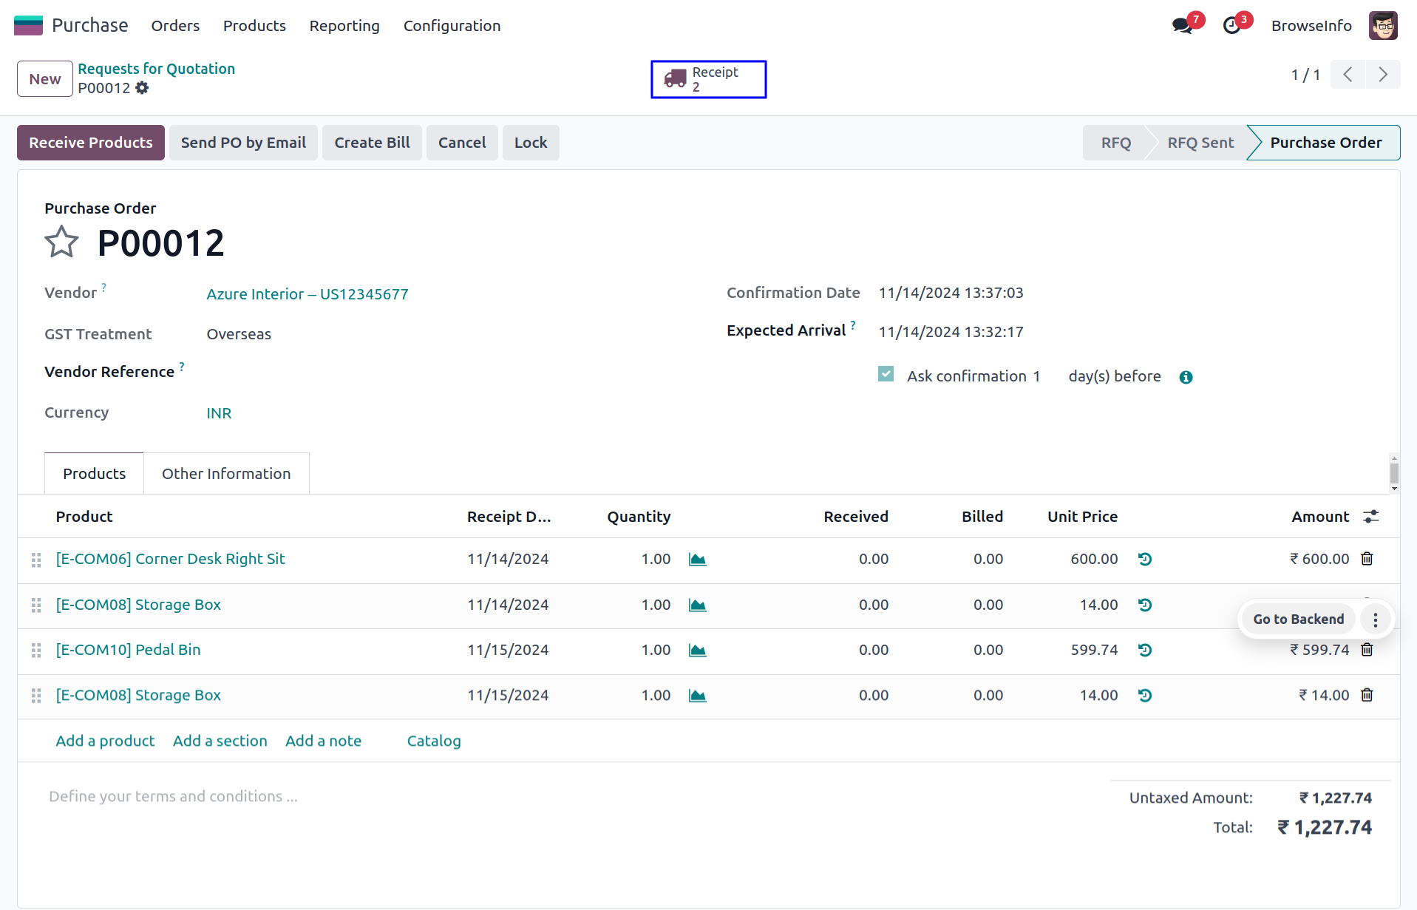This screenshot has width=1417, height=910.
Task: Select the RFQ status stage
Action: pos(1115,143)
